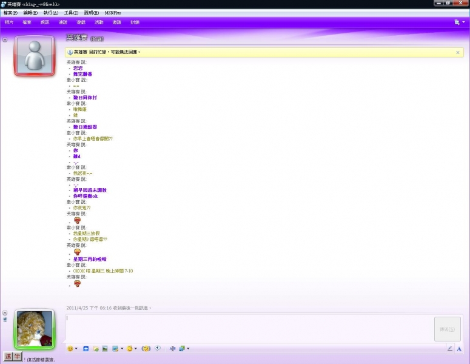
Task: Click the message 星期三再約啦啦
Action: (x=90, y=259)
